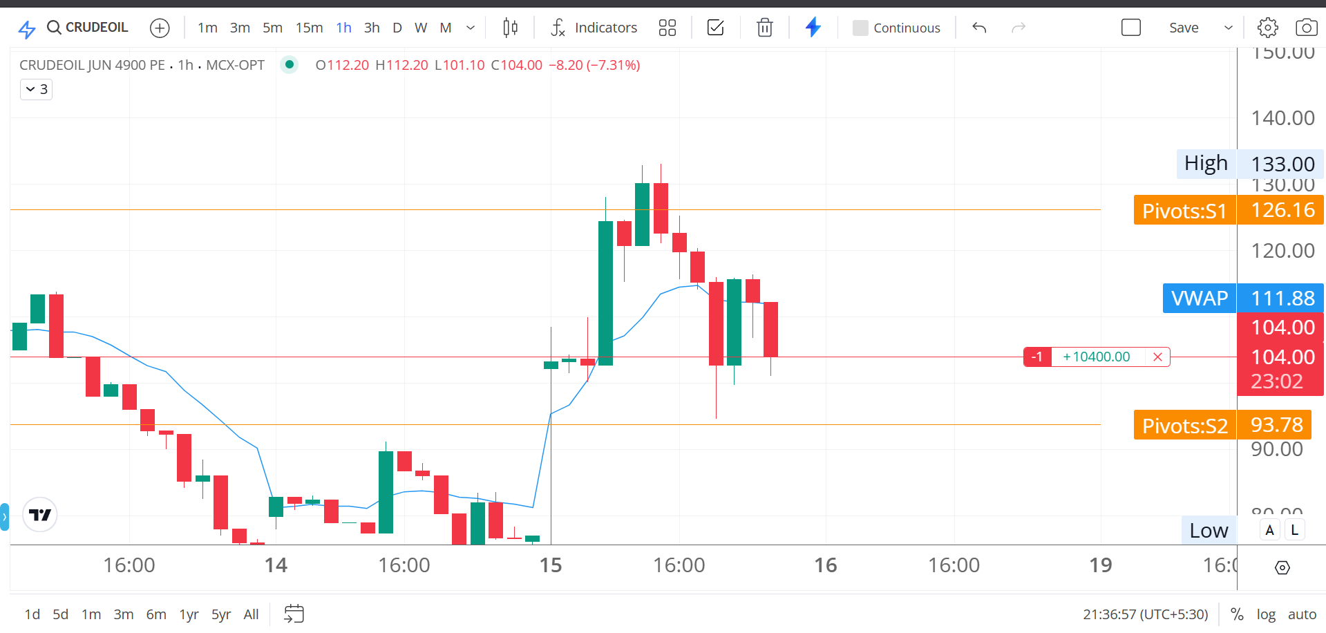Click the Save button
Screen dimensions: 1326x633
[x=1184, y=28]
